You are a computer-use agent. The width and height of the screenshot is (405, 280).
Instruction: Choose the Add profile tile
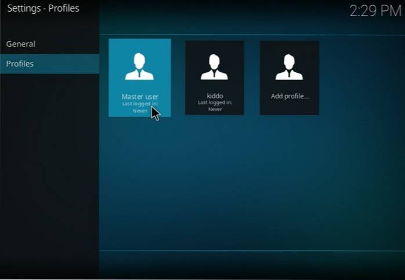click(x=289, y=78)
